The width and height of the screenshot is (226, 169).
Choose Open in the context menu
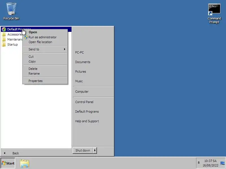click(45, 32)
